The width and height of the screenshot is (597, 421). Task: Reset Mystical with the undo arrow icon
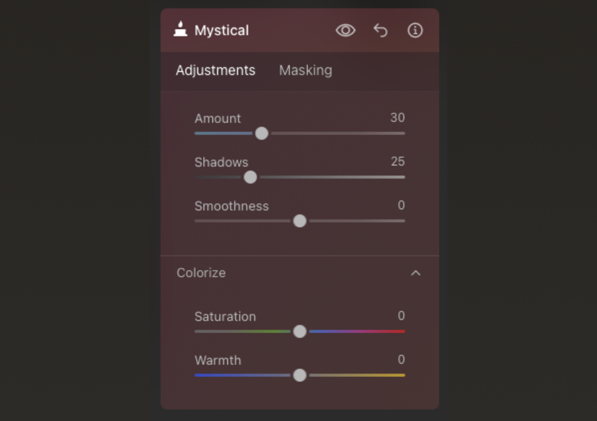point(380,31)
